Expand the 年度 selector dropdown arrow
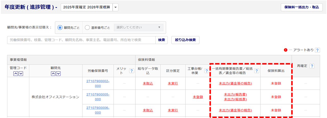 click(115, 7)
